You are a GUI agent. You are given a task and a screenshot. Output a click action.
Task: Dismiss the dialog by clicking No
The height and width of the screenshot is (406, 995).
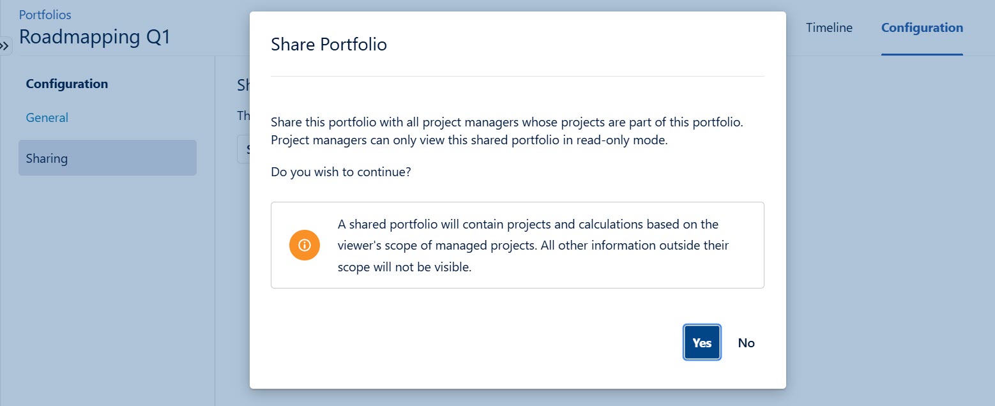click(x=746, y=342)
